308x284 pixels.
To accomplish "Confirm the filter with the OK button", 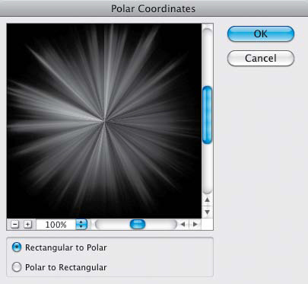I will 261,34.
